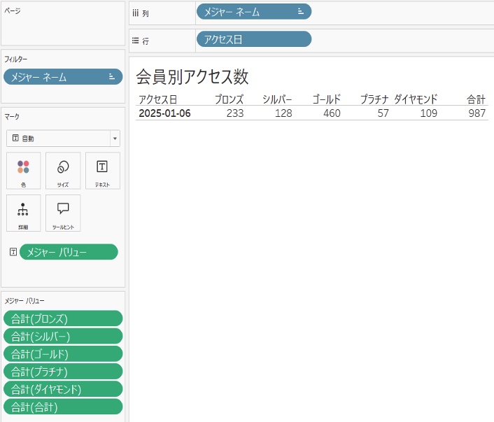Select the アクセス日 pill on the rows shelf
This screenshot has width=494, height=422.
pyautogui.click(x=253, y=40)
